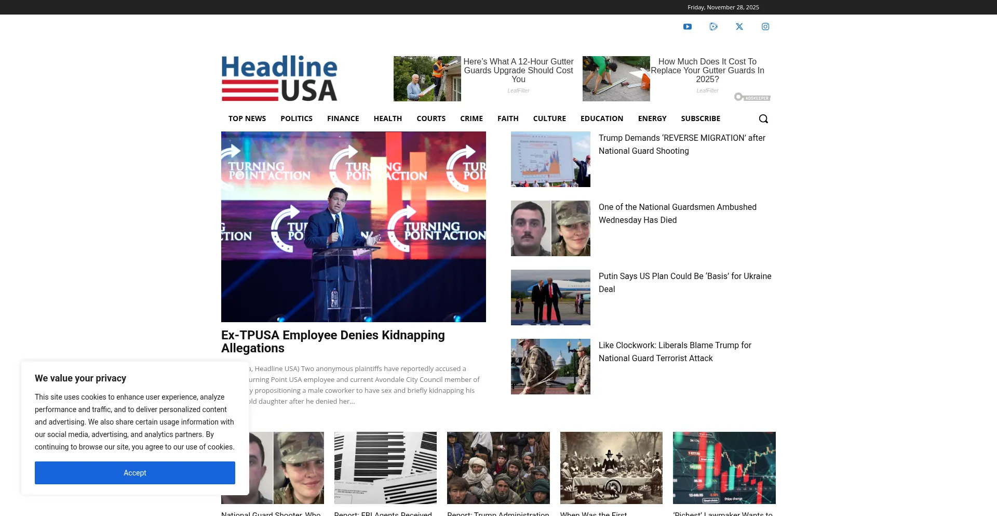Open the X (Twitter) social icon

click(739, 27)
